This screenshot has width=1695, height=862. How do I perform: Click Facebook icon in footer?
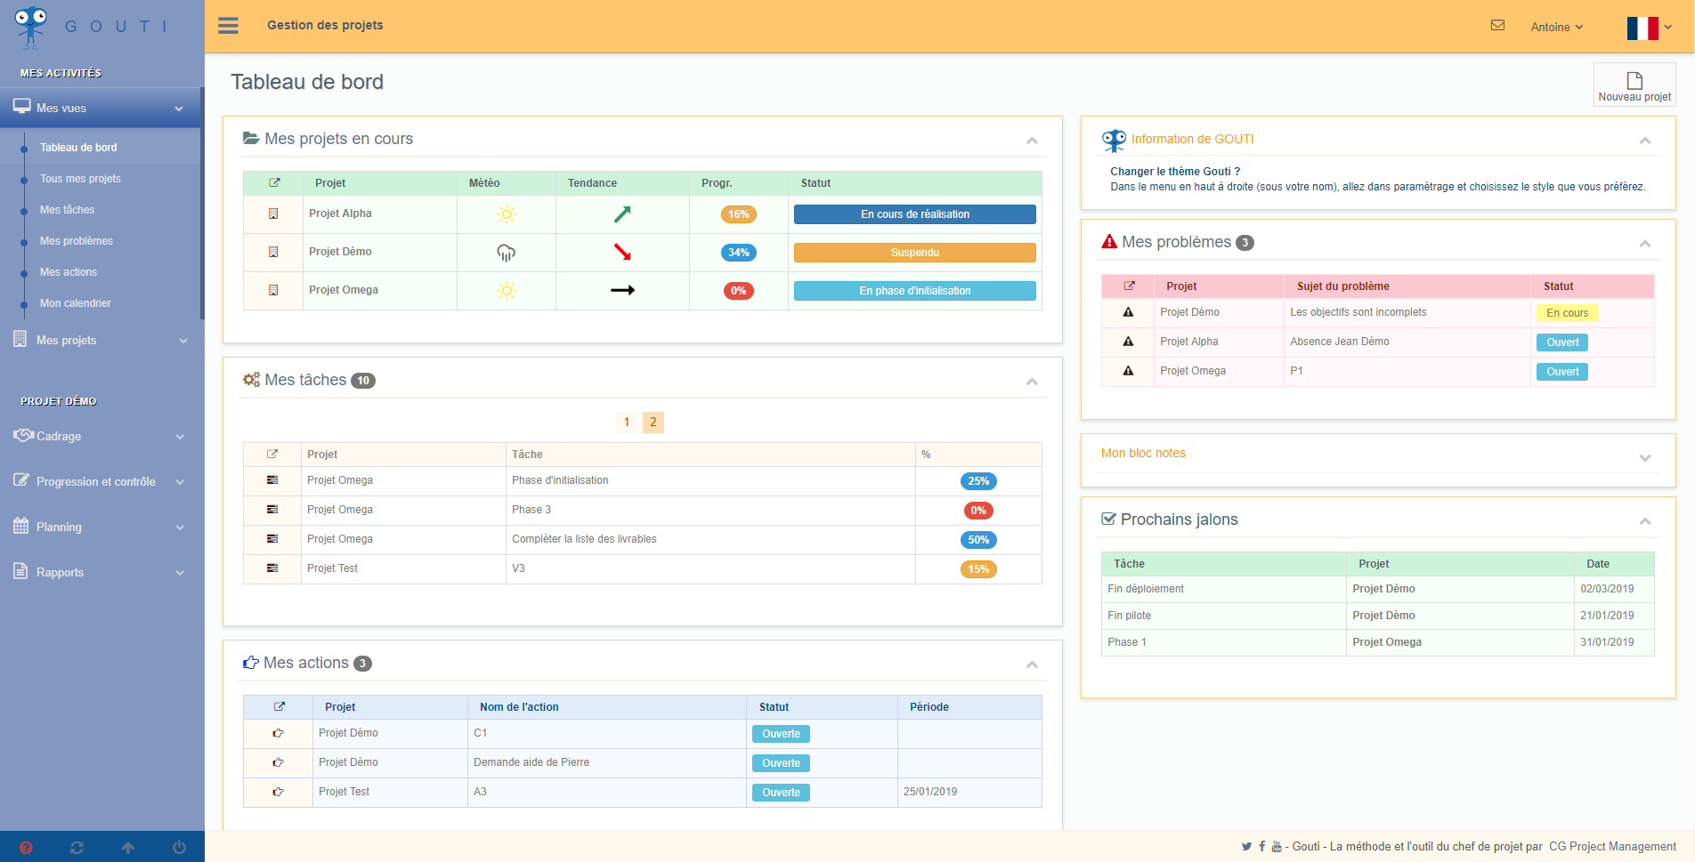click(1261, 847)
